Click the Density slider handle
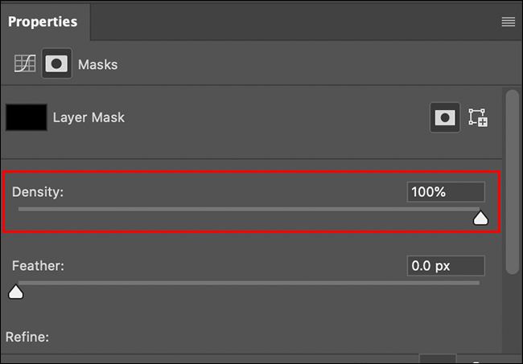 tap(480, 217)
